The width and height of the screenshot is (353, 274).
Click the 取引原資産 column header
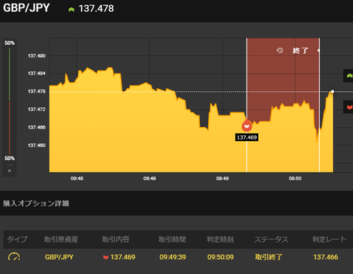pos(61,239)
